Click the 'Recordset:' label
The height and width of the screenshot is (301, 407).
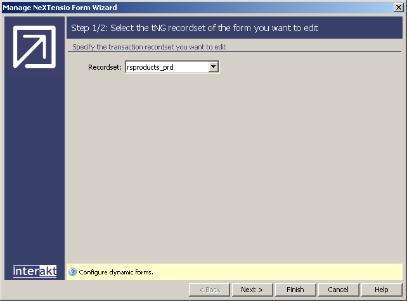105,67
